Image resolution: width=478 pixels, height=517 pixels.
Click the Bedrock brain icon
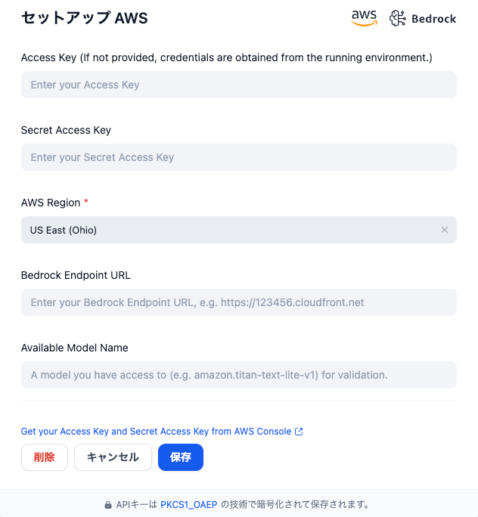point(398,18)
